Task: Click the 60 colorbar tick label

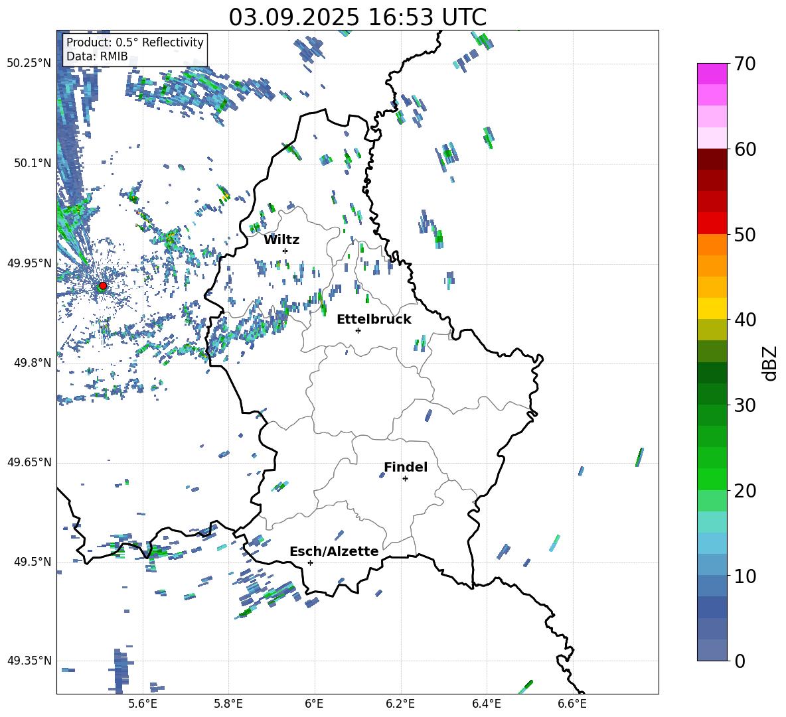Action: [744, 149]
